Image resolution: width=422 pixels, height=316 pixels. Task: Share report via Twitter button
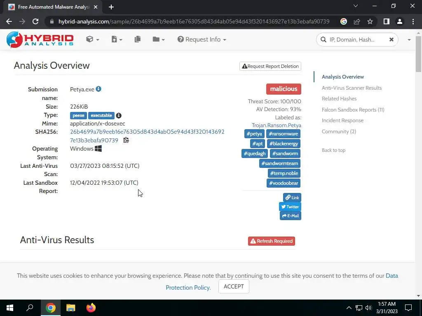coord(290,207)
